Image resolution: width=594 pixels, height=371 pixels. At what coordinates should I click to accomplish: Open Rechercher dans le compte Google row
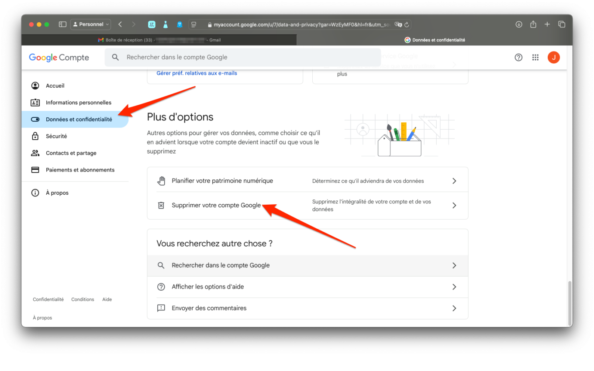point(307,265)
